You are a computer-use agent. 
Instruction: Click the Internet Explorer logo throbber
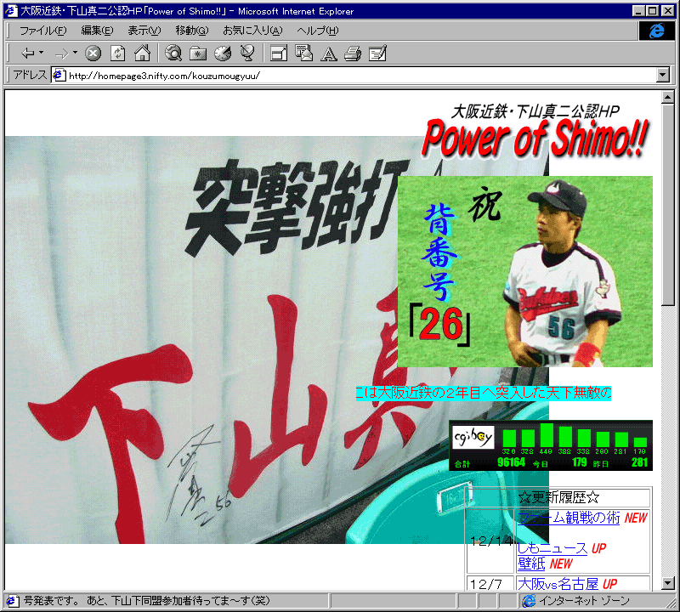[656, 31]
